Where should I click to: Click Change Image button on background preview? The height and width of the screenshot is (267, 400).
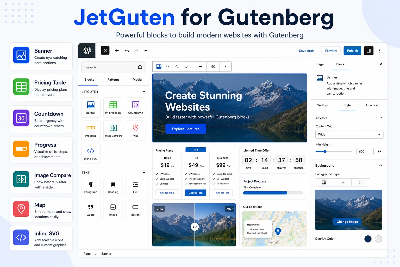point(347,222)
